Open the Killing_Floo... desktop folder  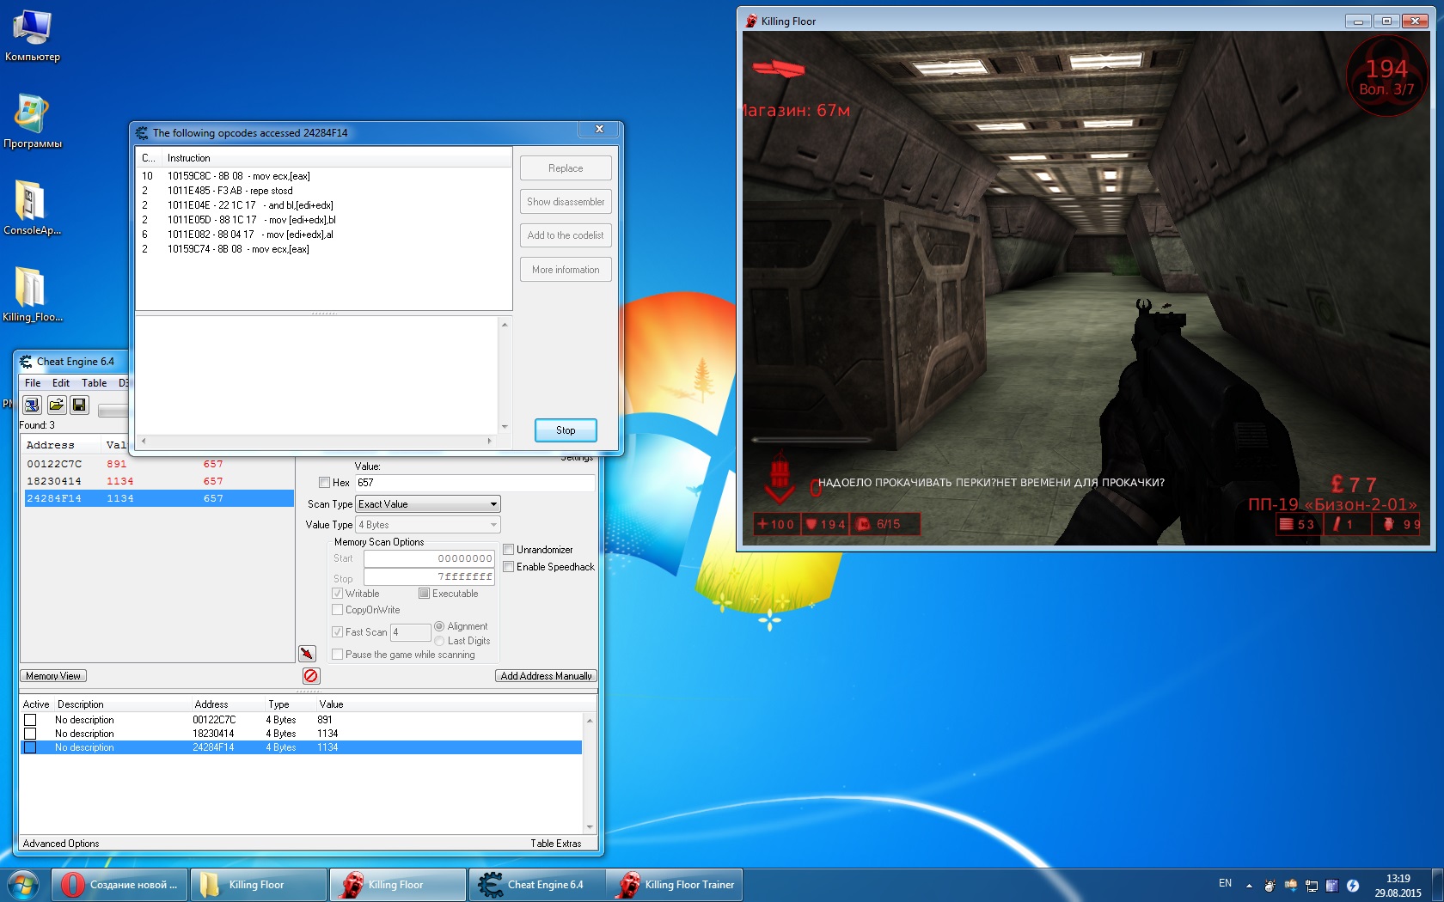point(33,295)
